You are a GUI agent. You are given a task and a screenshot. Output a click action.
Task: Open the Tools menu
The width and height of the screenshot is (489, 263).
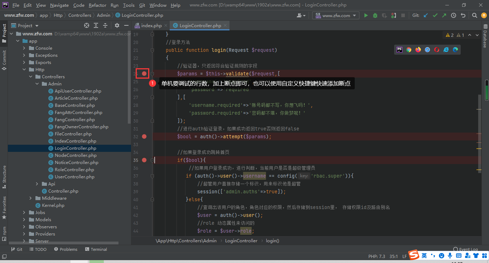click(x=129, y=5)
